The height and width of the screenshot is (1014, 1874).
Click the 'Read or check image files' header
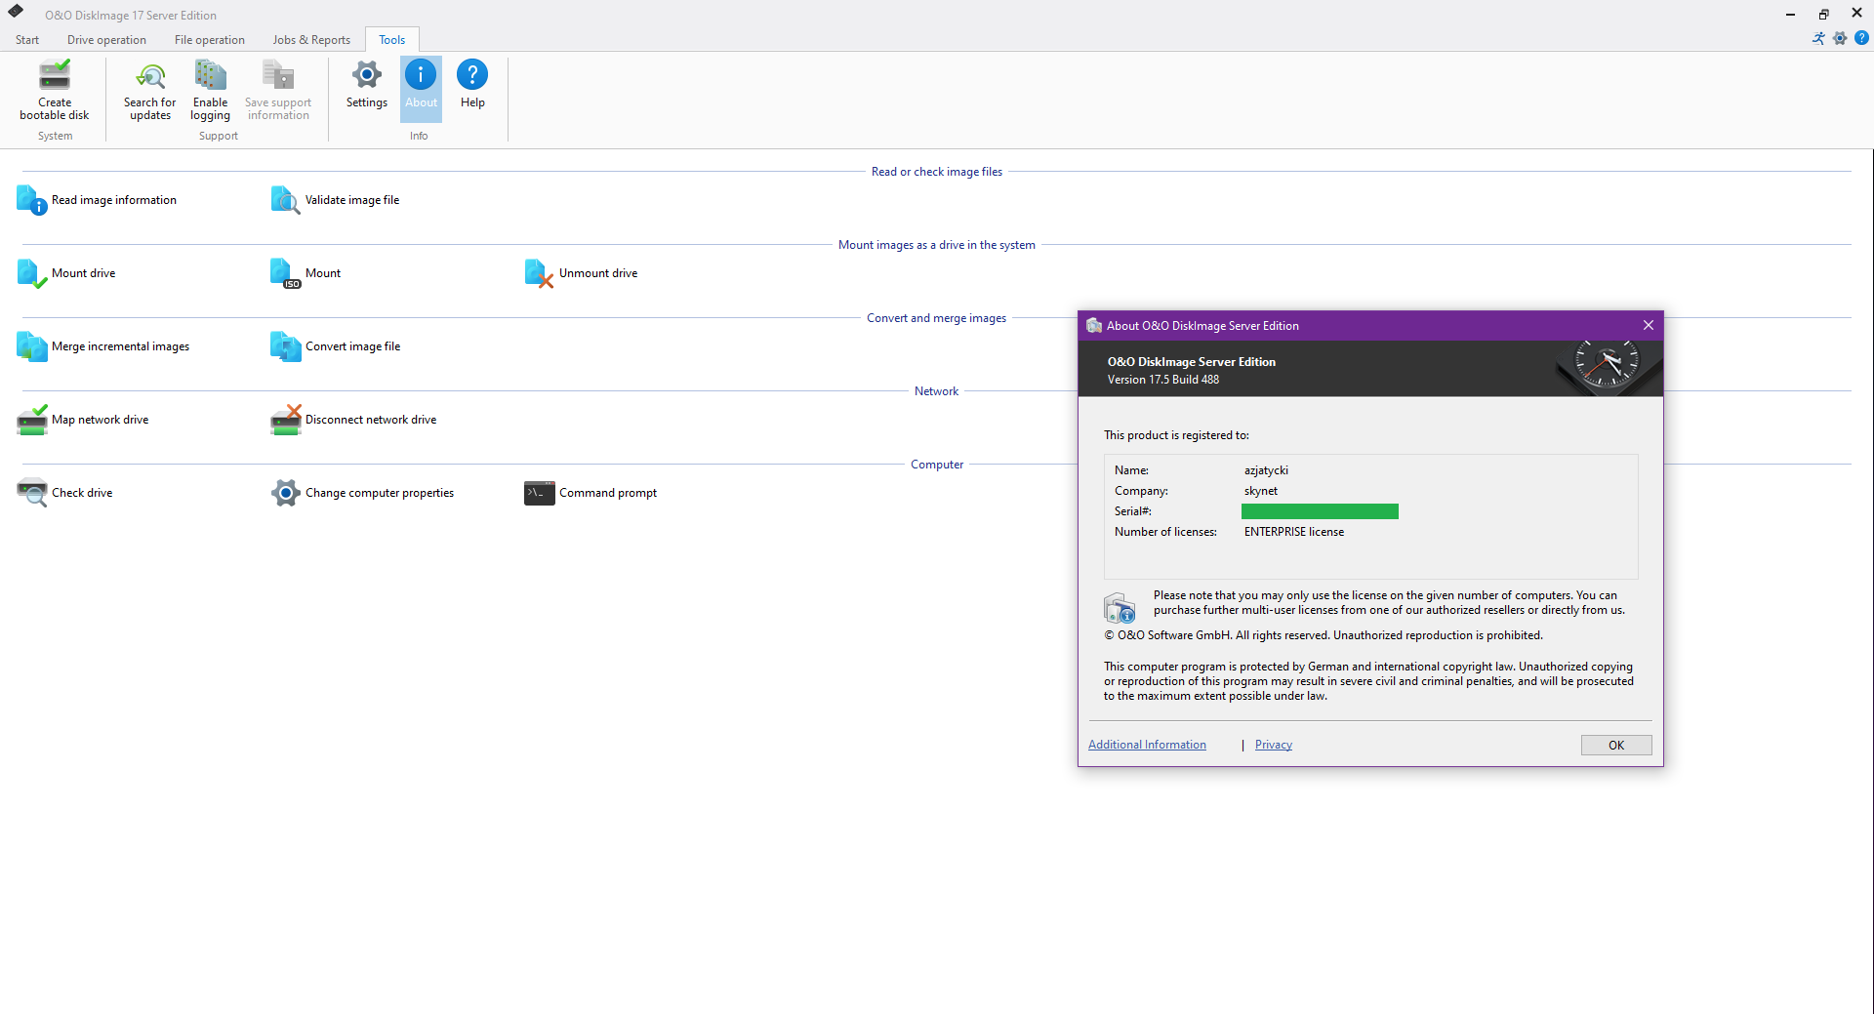(936, 172)
